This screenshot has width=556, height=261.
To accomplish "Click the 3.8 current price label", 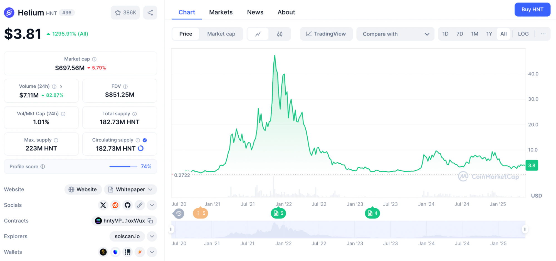I will pyautogui.click(x=532, y=165).
